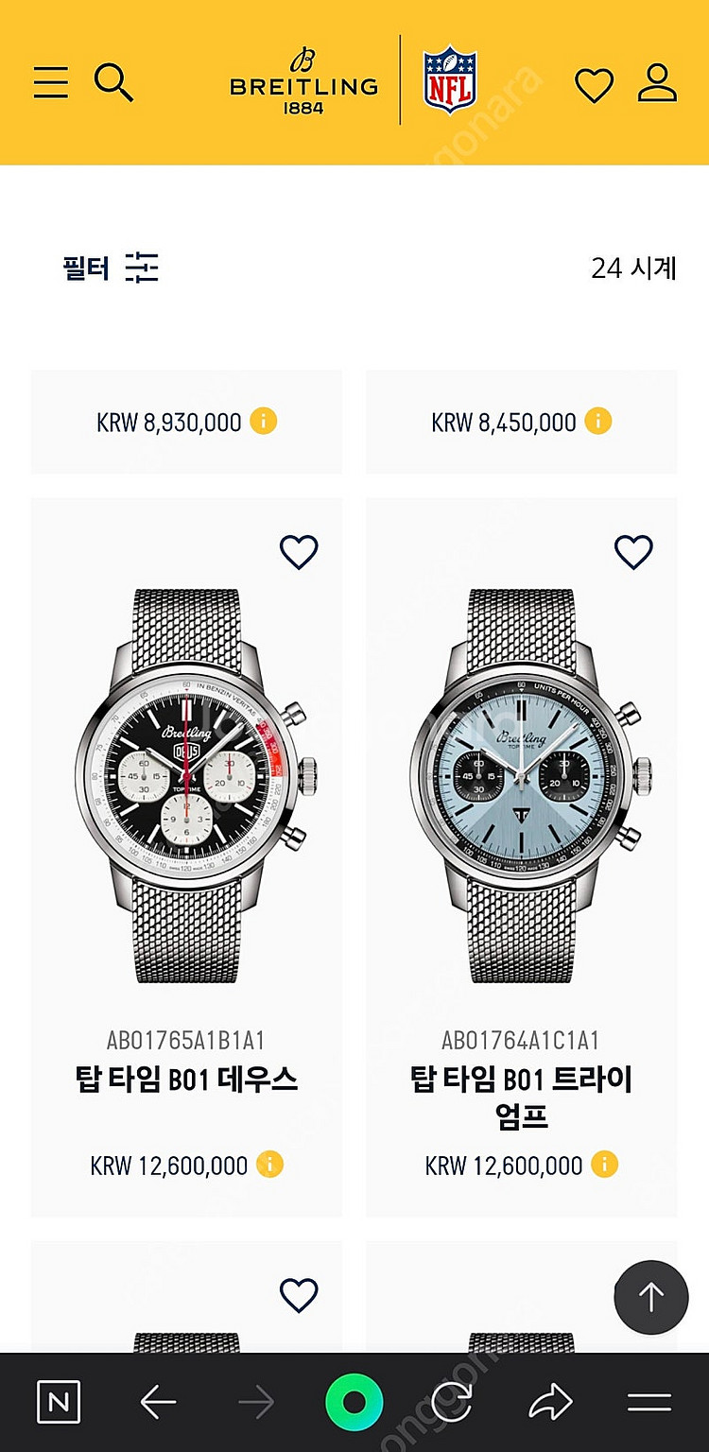
Task: Reload the page with refresh icon
Action: click(x=451, y=1403)
